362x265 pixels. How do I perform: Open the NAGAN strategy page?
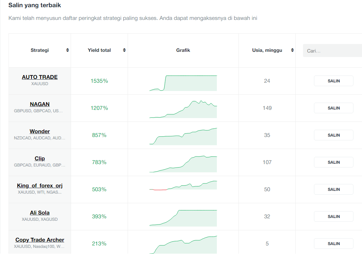click(x=40, y=104)
